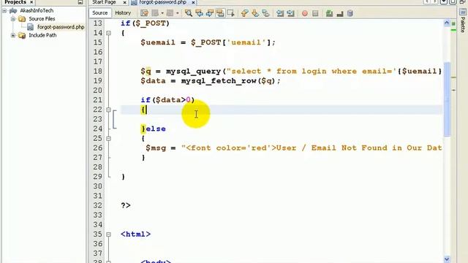Viewport: 468px width, 263px height.
Task: Expand the Include Path node
Action: [x=13, y=35]
